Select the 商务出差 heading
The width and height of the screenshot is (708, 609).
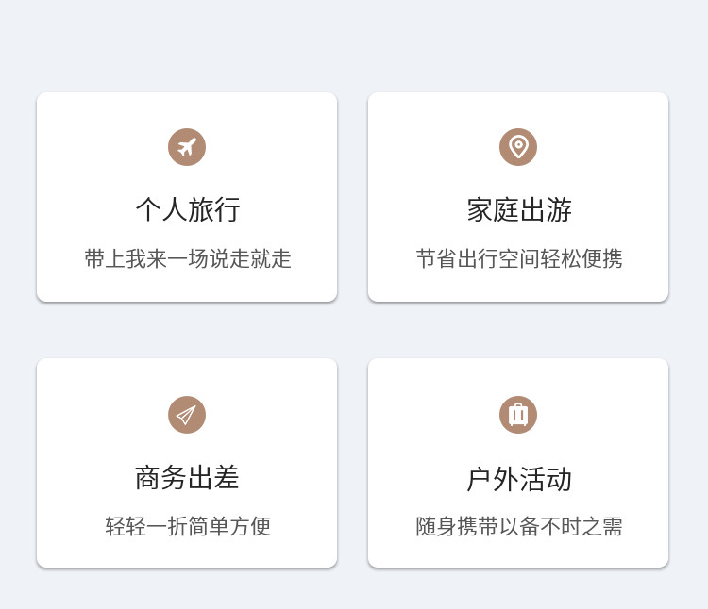click(187, 478)
